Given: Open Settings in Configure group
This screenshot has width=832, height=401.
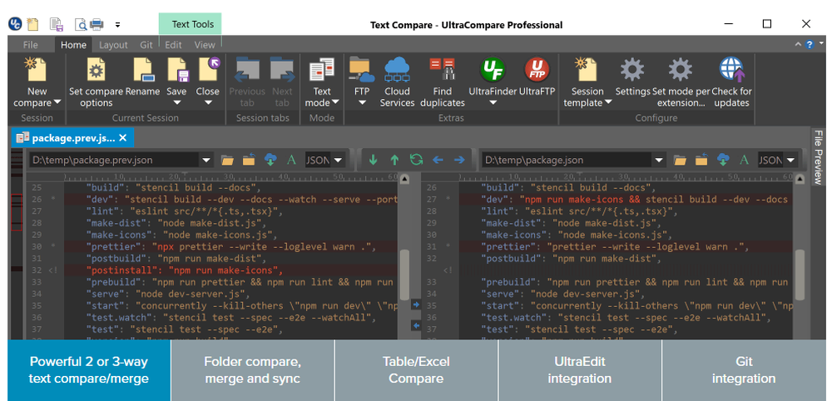Looking at the screenshot, I should pyautogui.click(x=632, y=77).
